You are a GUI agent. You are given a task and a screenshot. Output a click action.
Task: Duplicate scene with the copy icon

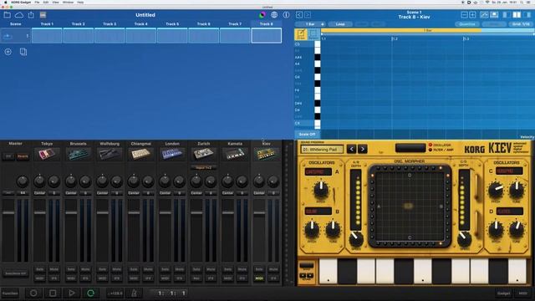pyautogui.click(x=23, y=52)
